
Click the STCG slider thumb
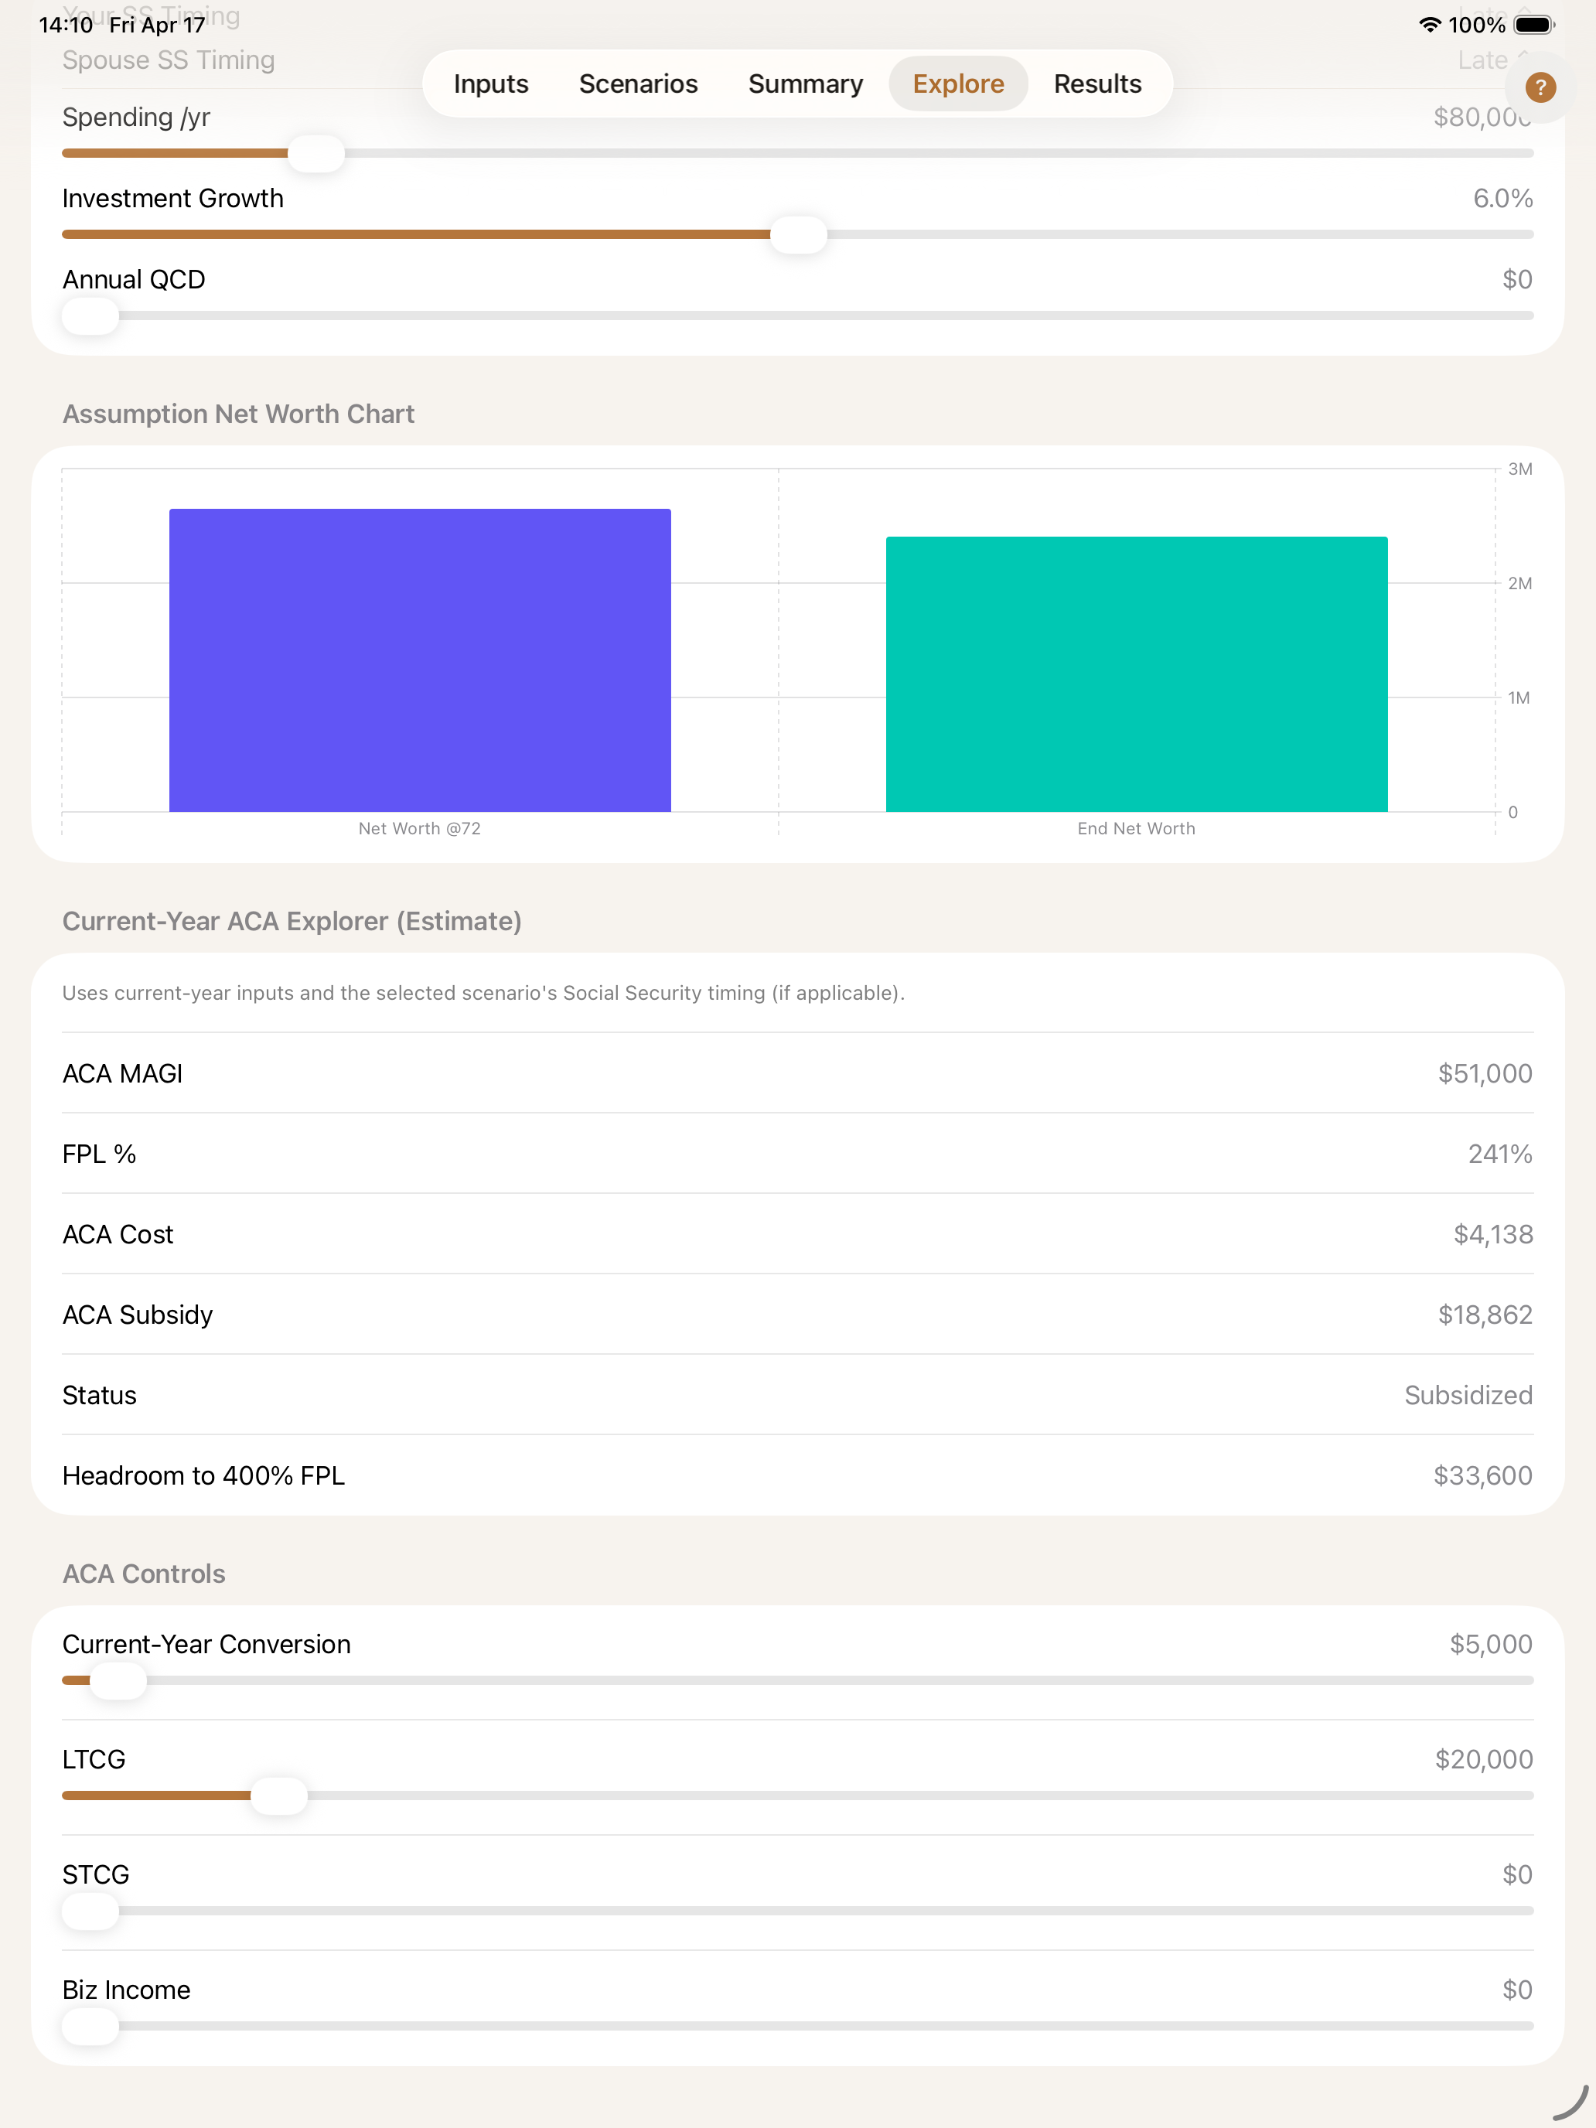[90, 1911]
